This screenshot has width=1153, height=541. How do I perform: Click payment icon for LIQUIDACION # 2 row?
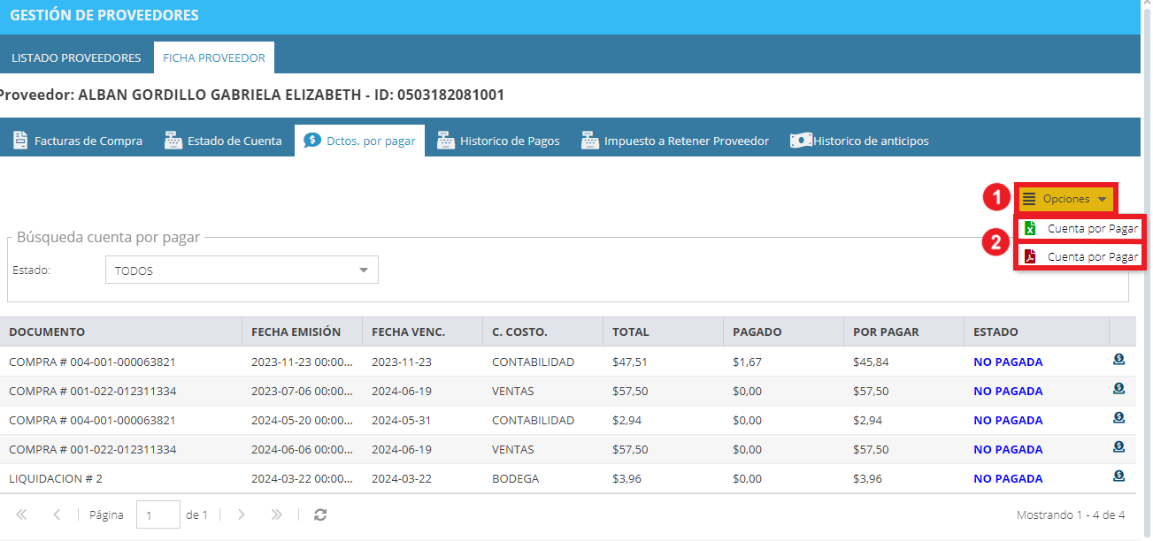click(1118, 477)
